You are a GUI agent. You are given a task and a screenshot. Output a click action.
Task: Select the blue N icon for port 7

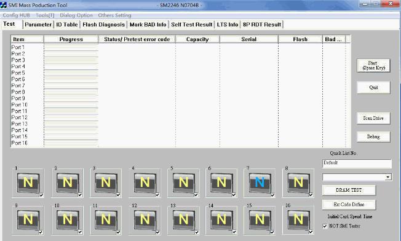point(260,183)
